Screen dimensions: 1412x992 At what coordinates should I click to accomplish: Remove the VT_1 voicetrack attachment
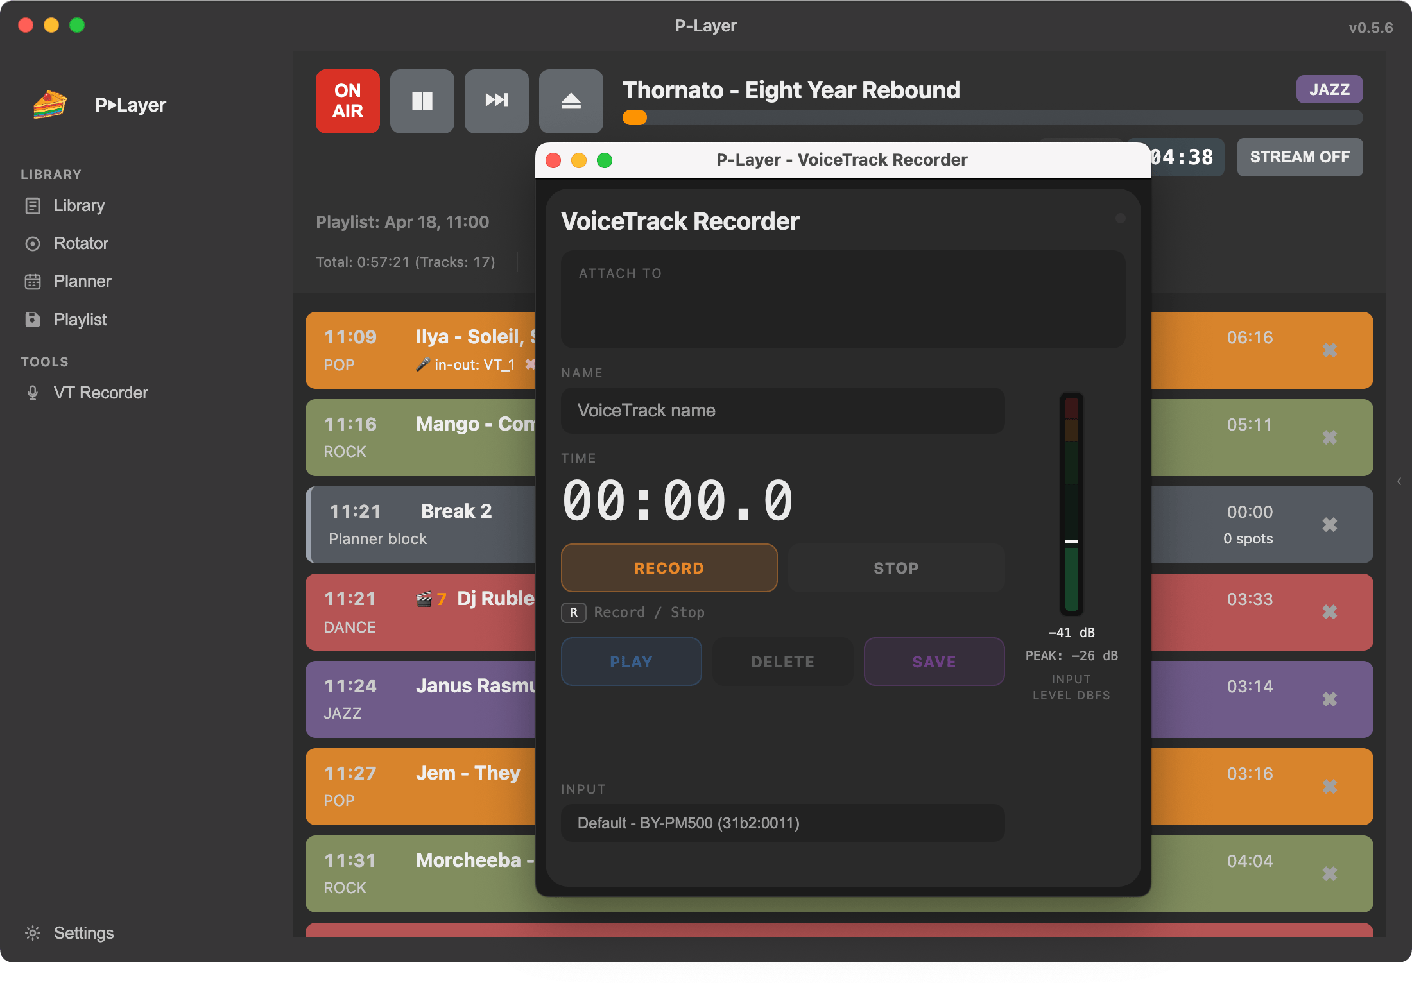pos(529,364)
